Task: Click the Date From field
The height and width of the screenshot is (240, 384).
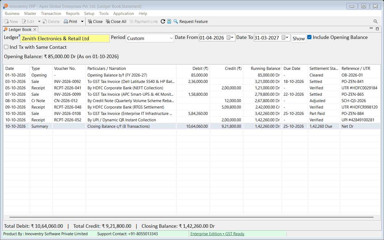Action: [212, 38]
